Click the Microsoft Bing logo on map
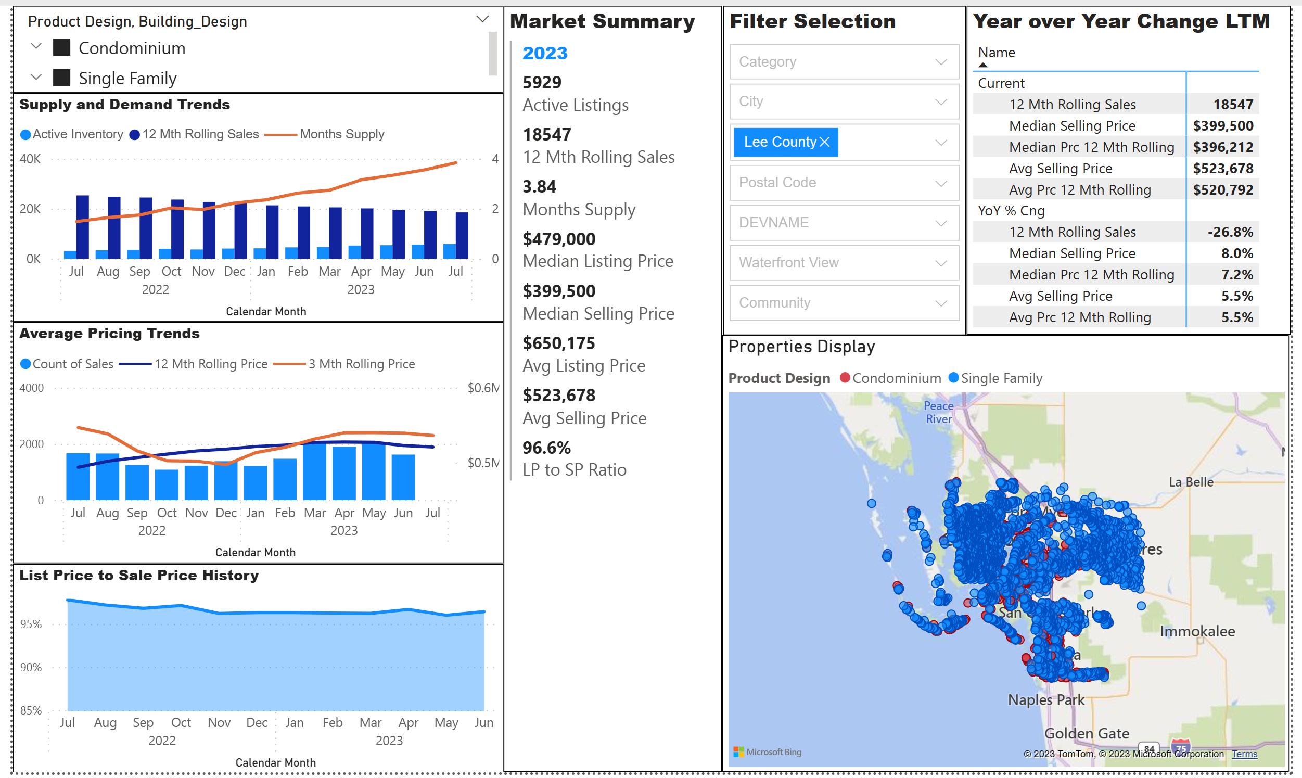 (x=768, y=752)
